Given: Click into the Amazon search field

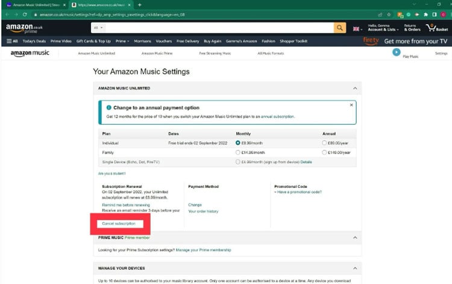Looking at the screenshot, I should (x=219, y=28).
